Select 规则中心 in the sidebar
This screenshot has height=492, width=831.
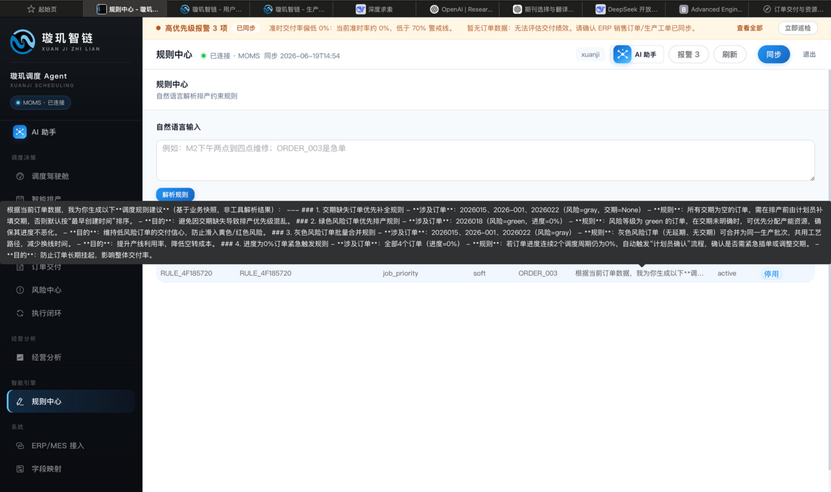coord(71,401)
